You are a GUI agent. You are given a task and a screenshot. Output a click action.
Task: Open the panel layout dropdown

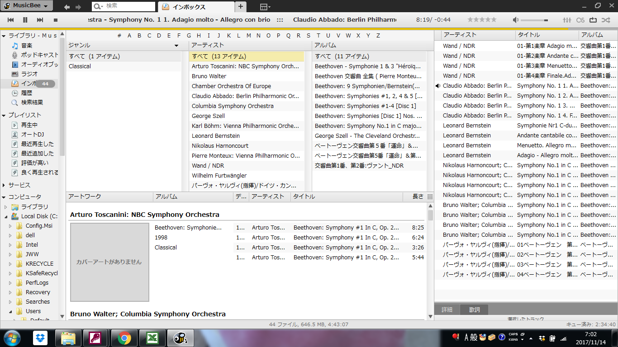265,7
